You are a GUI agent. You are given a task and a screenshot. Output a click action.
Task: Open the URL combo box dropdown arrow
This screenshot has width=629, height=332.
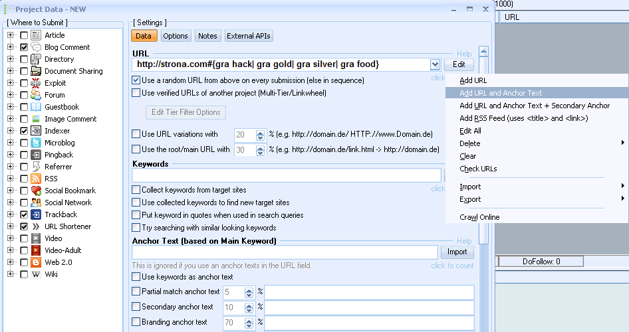[435, 64]
